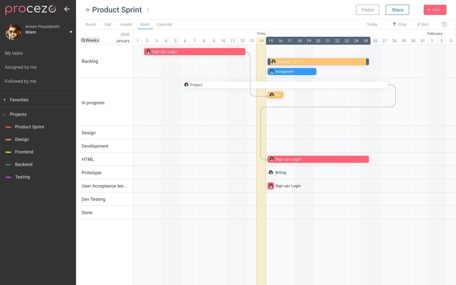Viewport: 456px width, 285px height.
Task: Star the Product Sprint project as favorite
Action: (x=88, y=10)
